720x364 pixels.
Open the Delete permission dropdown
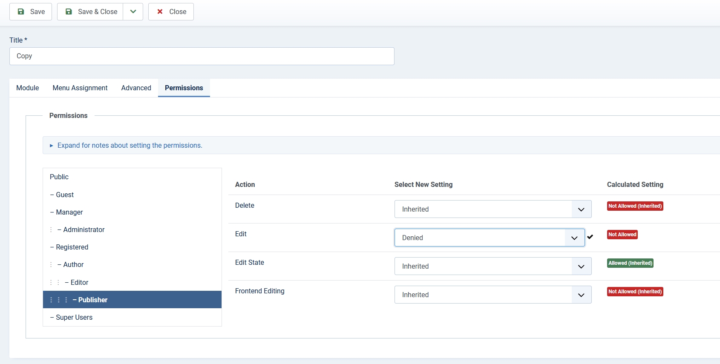pos(492,209)
